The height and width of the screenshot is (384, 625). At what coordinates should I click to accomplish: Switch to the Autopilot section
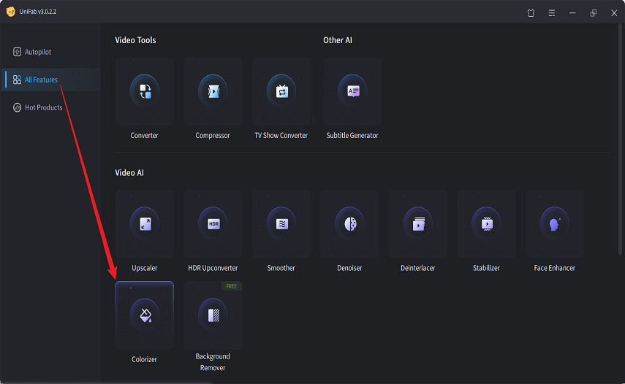pyautogui.click(x=38, y=53)
